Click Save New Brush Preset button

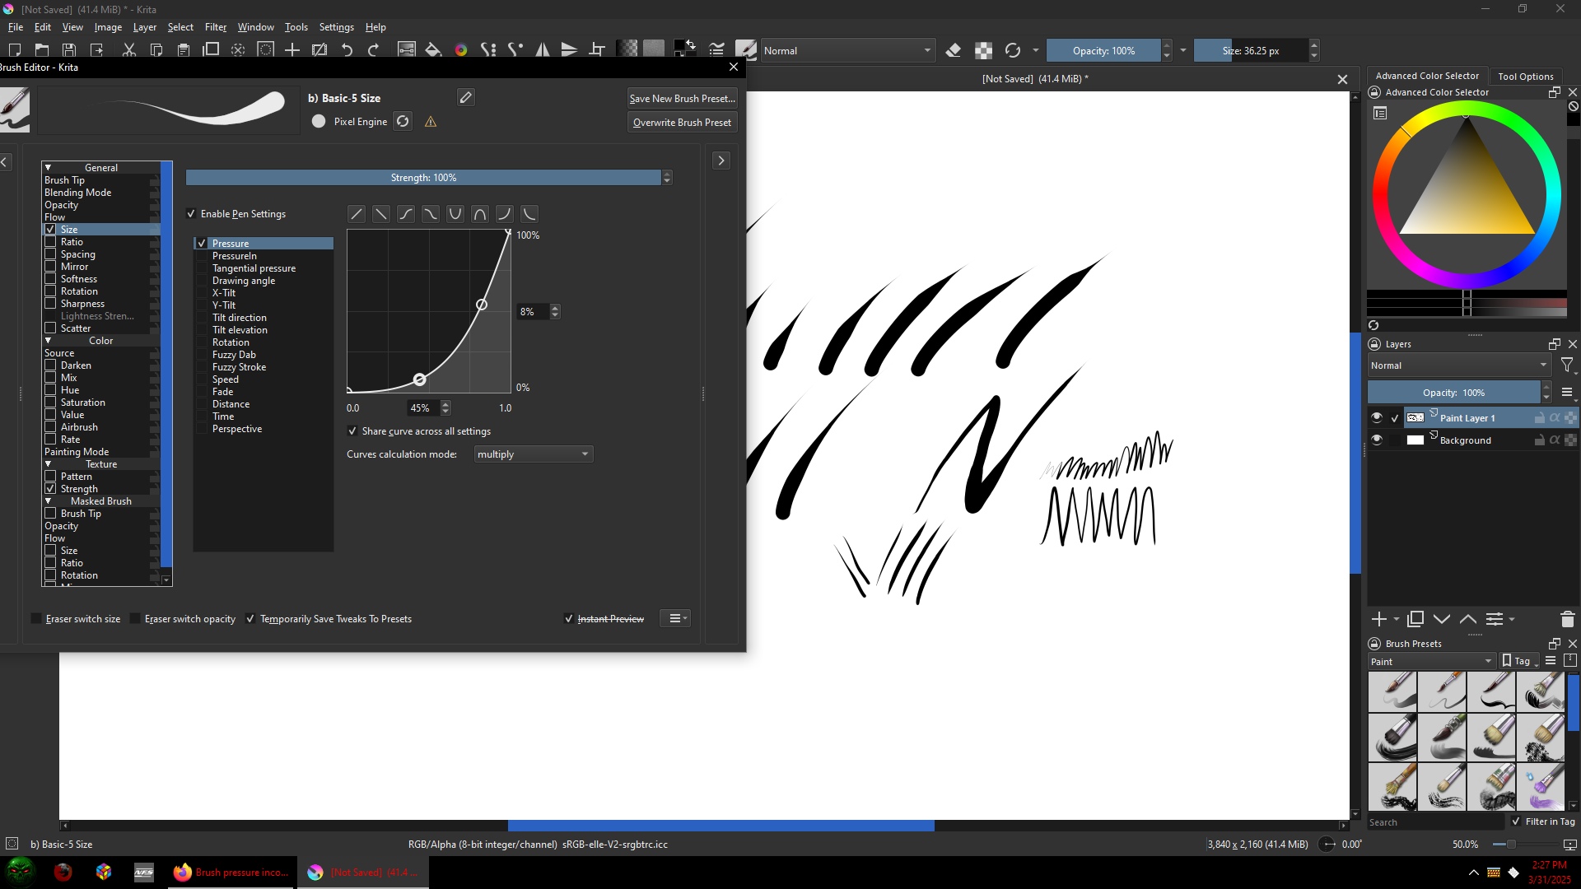click(x=682, y=98)
